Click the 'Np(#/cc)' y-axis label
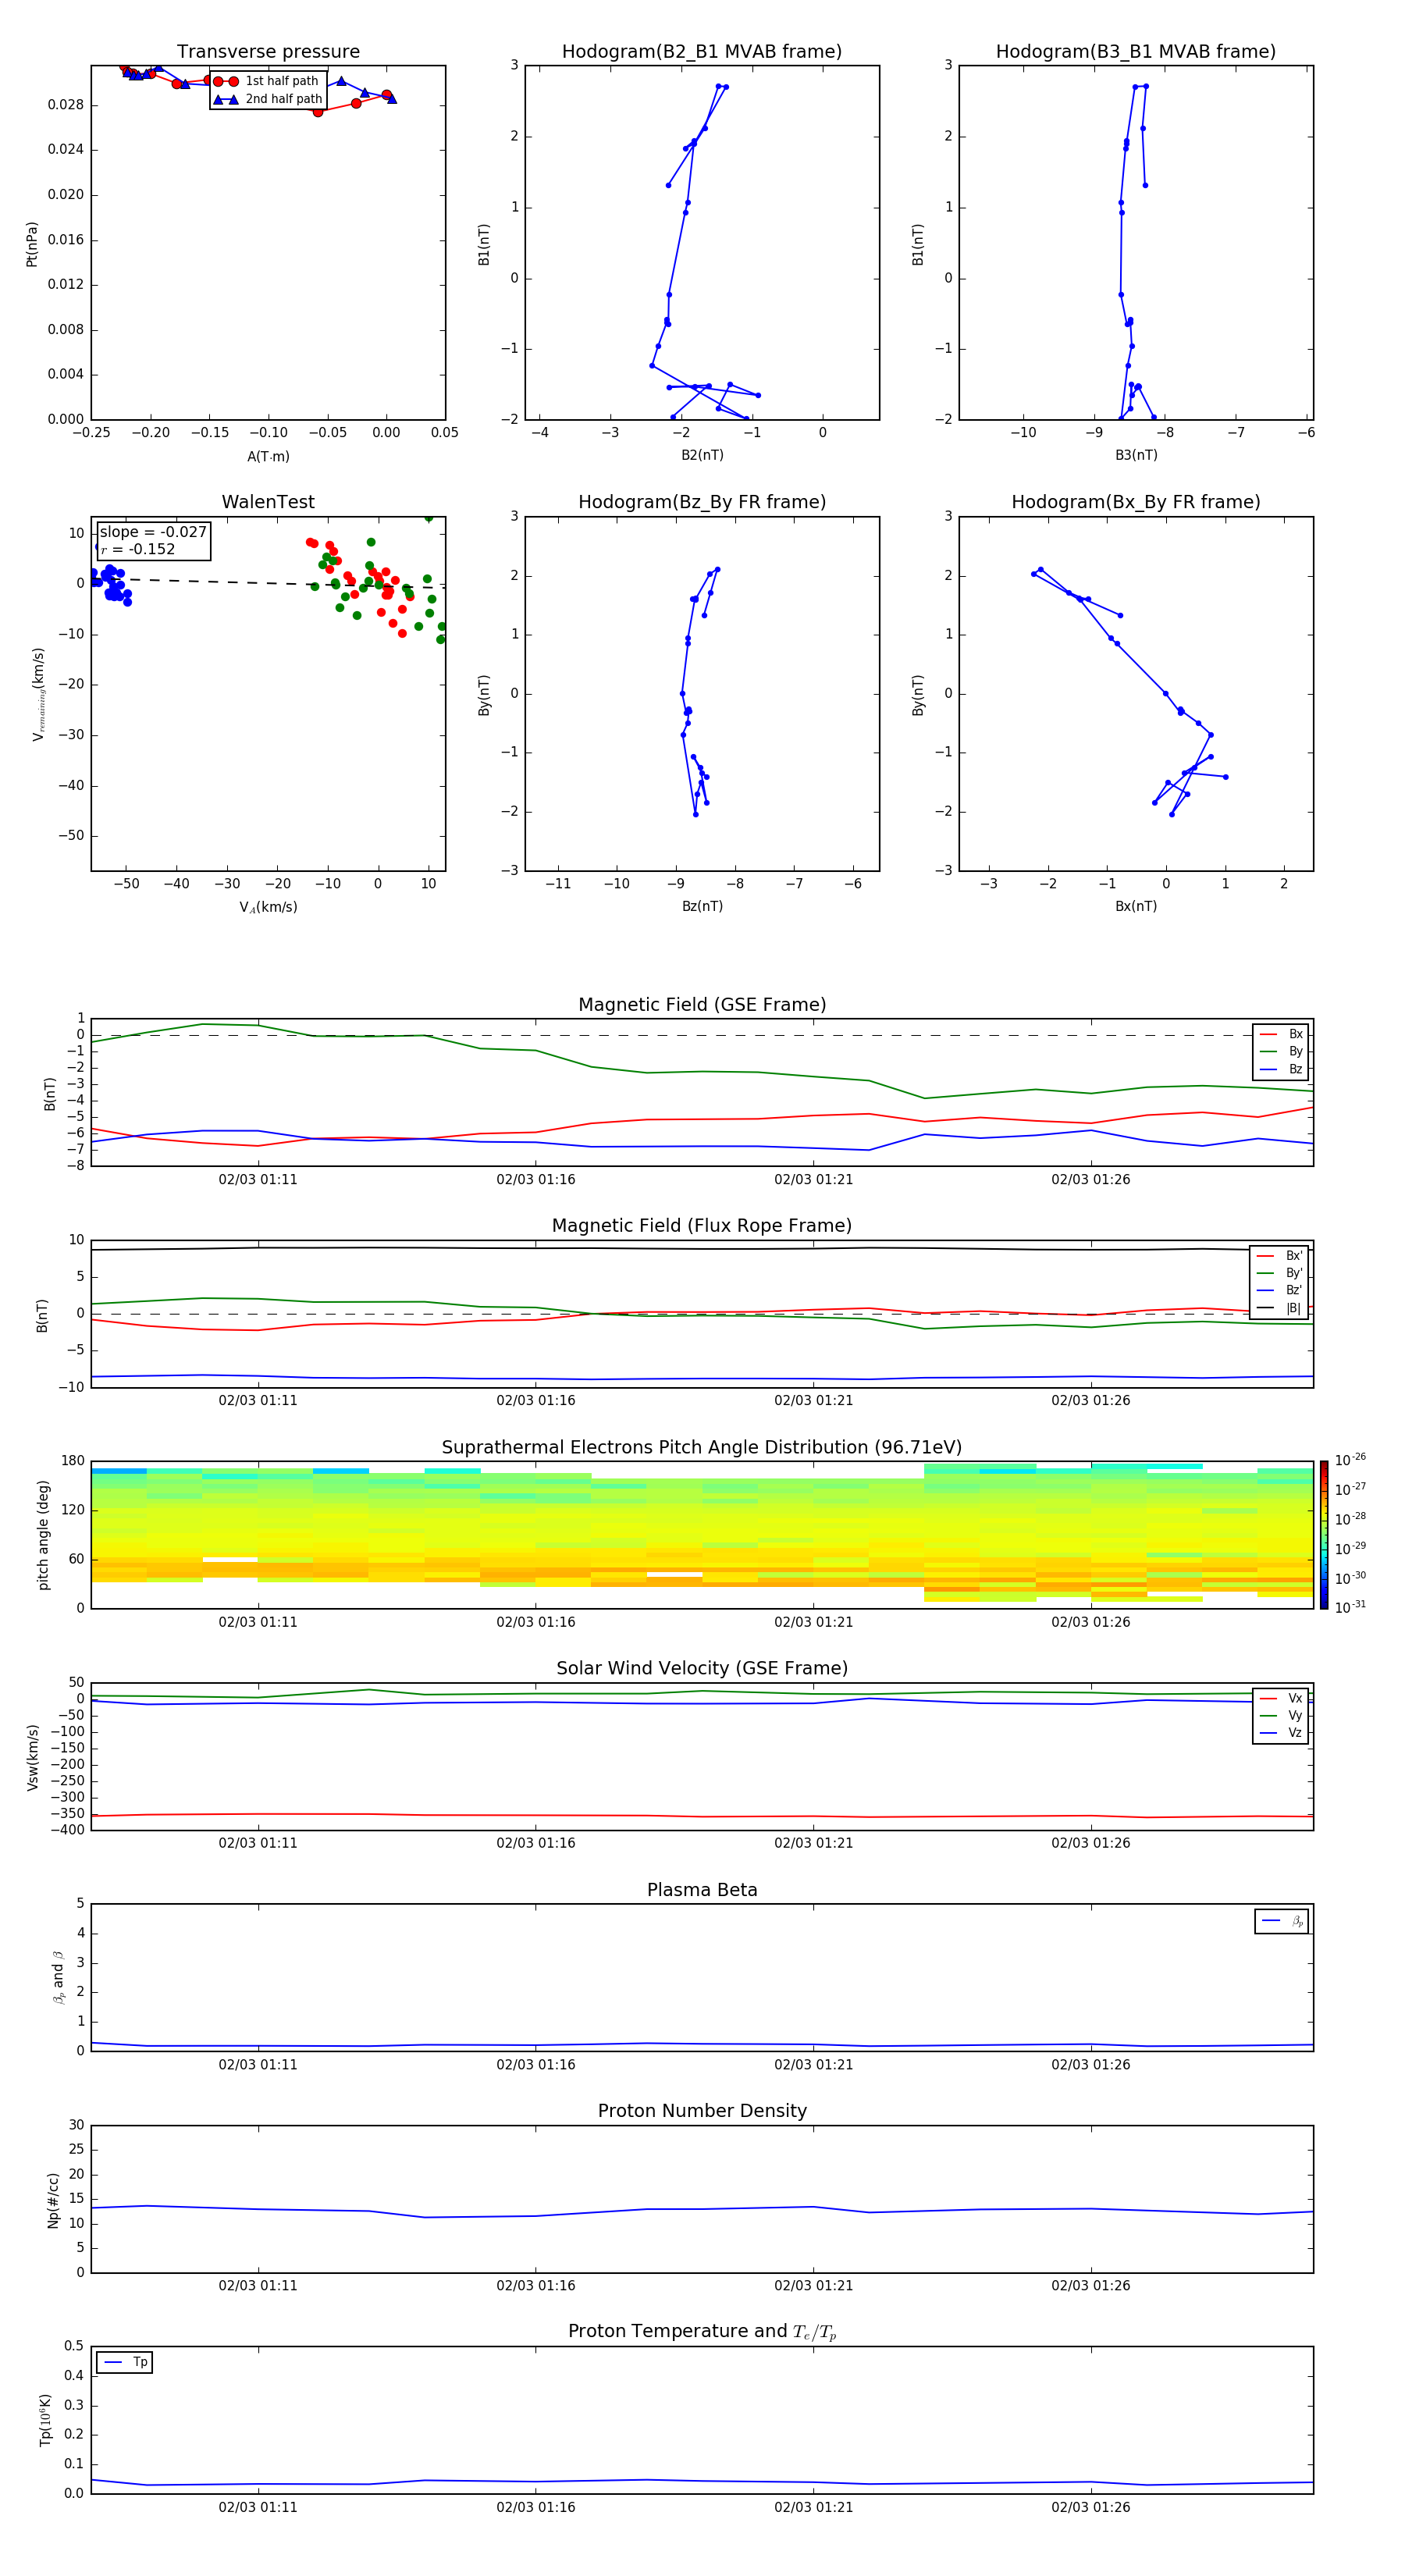Viewport: 1405px width, 2576px height. (x=53, y=2200)
